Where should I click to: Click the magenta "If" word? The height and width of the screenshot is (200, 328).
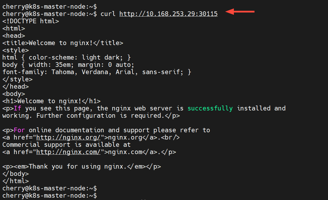(x=17, y=108)
